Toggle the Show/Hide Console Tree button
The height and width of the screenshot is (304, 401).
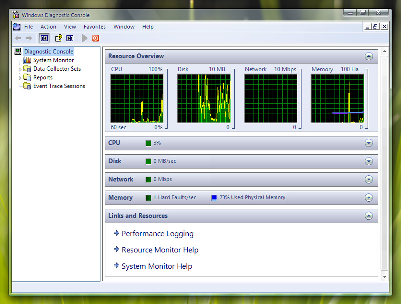pyautogui.click(x=44, y=38)
